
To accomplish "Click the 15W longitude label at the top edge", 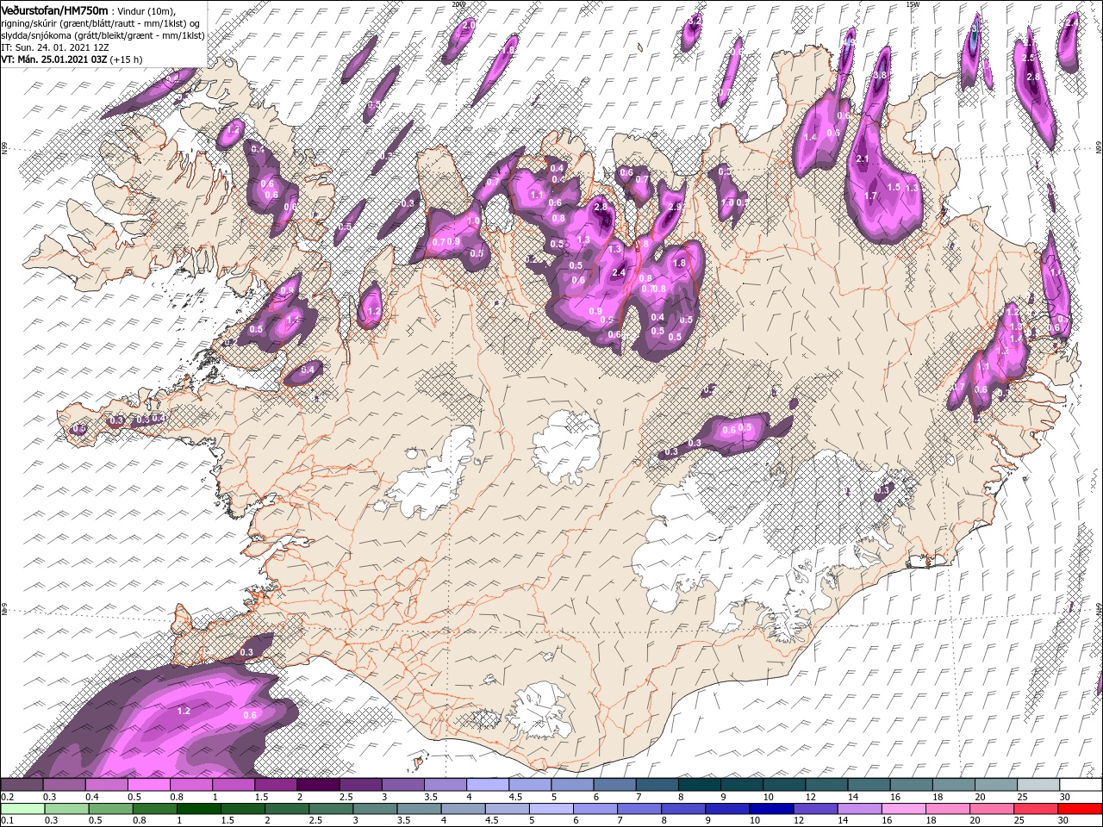I will (x=913, y=4).
